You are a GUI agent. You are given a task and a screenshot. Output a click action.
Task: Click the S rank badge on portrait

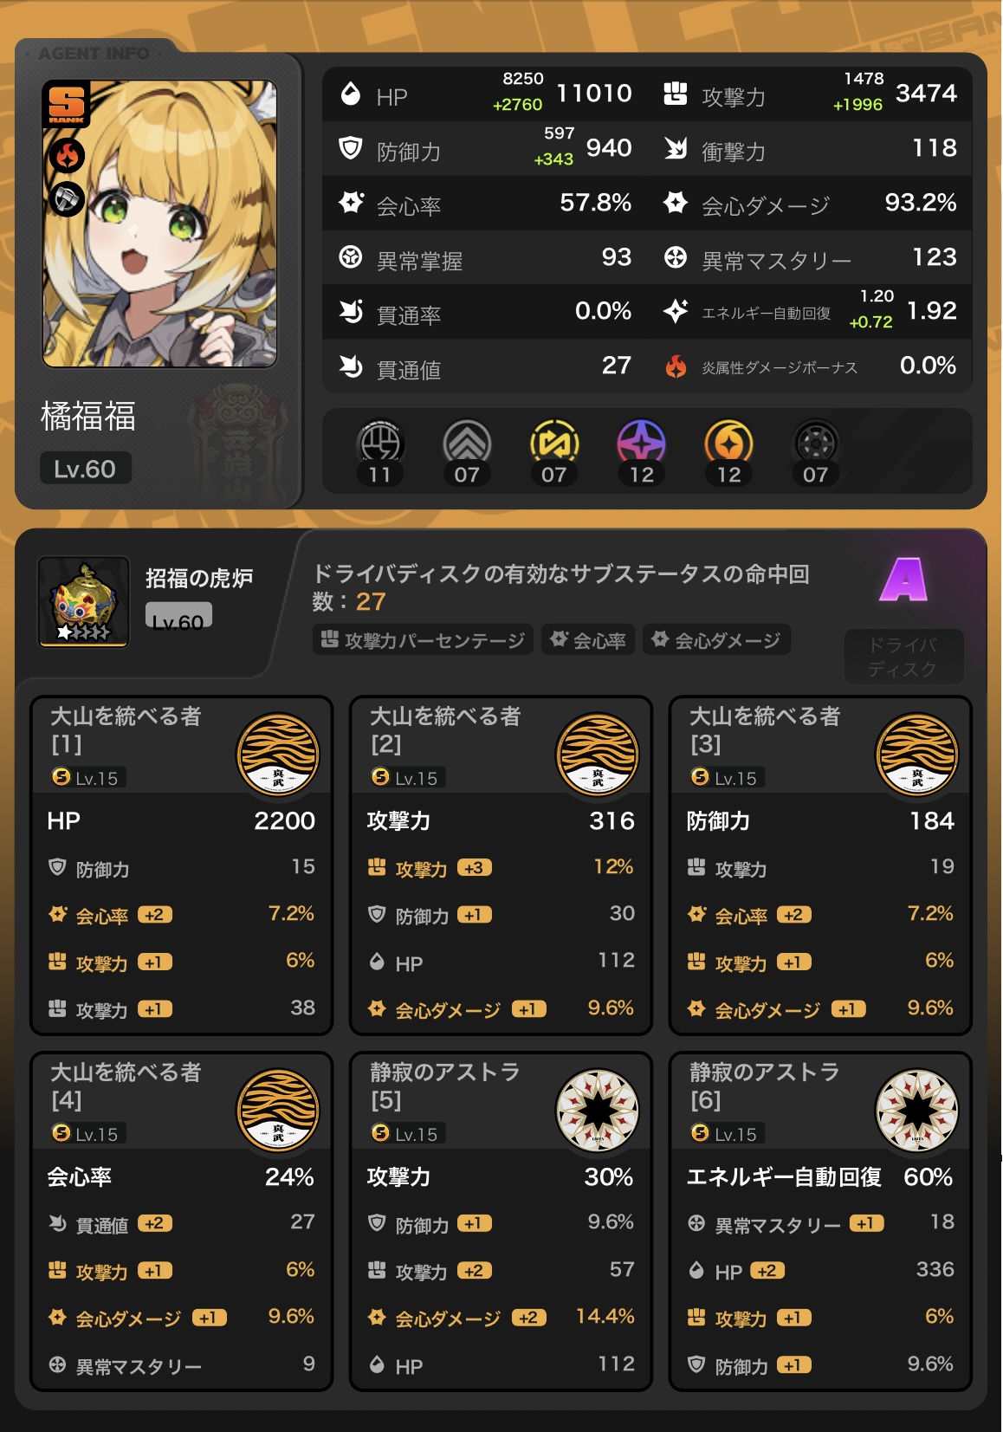coord(67,105)
